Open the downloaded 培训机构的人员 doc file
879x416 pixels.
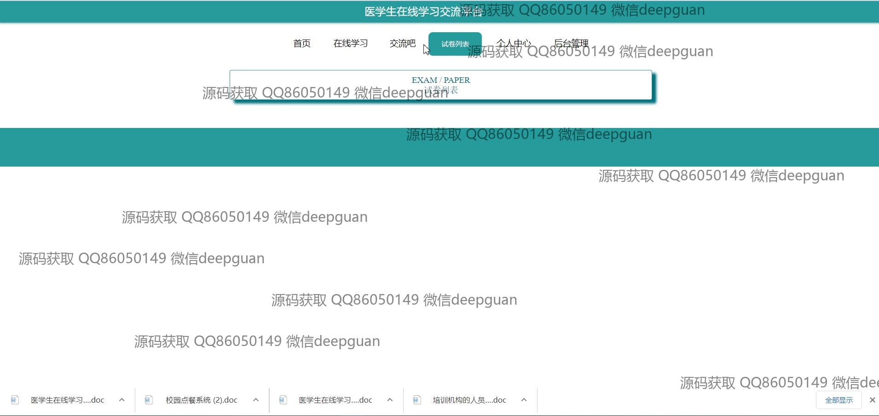click(469, 400)
